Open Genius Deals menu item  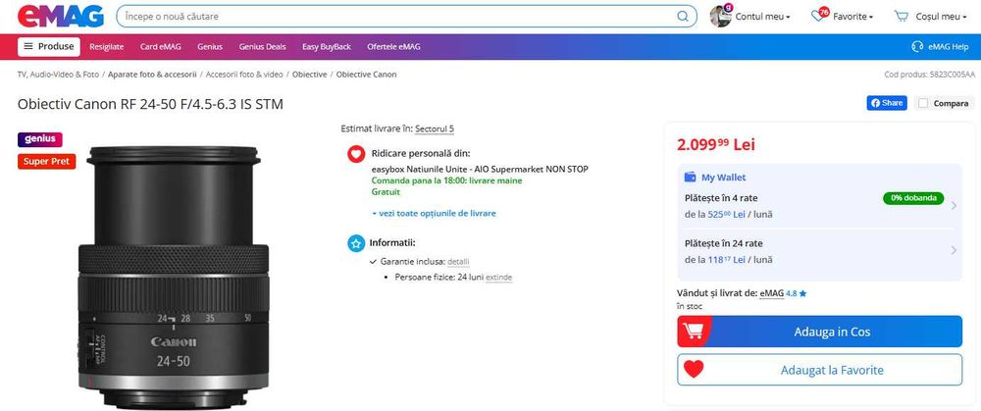262,47
